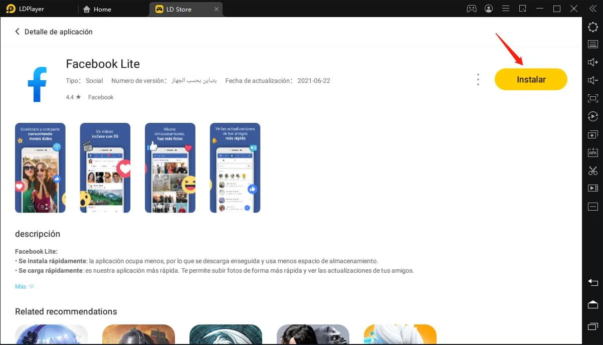The height and width of the screenshot is (345, 603).
Task: Click the Related recommendations heading
Action: point(66,311)
